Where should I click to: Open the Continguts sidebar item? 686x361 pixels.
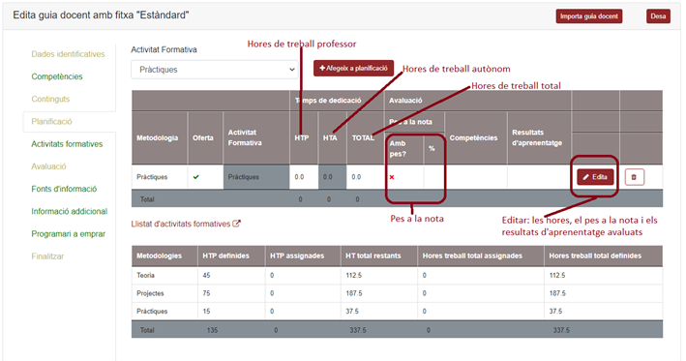coord(50,99)
